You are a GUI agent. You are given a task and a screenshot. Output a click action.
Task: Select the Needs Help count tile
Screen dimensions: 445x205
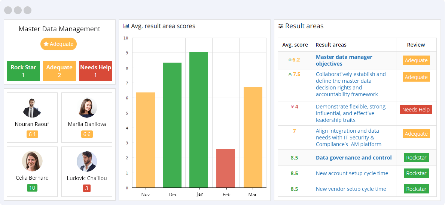[x=96, y=71]
